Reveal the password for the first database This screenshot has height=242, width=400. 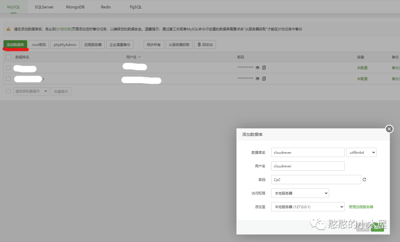click(257, 67)
